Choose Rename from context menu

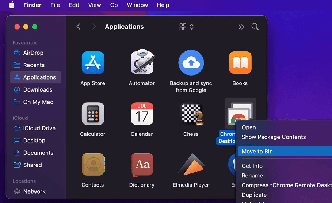click(x=285, y=176)
